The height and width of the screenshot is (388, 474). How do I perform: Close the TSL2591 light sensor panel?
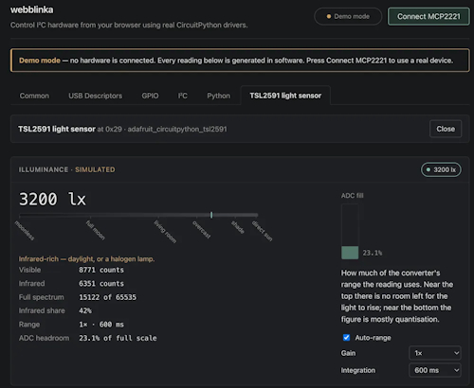tap(446, 129)
